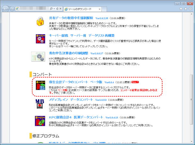This screenshot has width=195, height=145.
Task: Open 青色申告決算書の印刷調整 link
Action: pyautogui.click(x=69, y=53)
